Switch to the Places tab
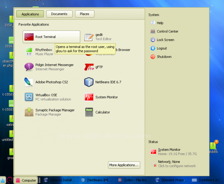This screenshot has width=224, height=184. [x=84, y=14]
